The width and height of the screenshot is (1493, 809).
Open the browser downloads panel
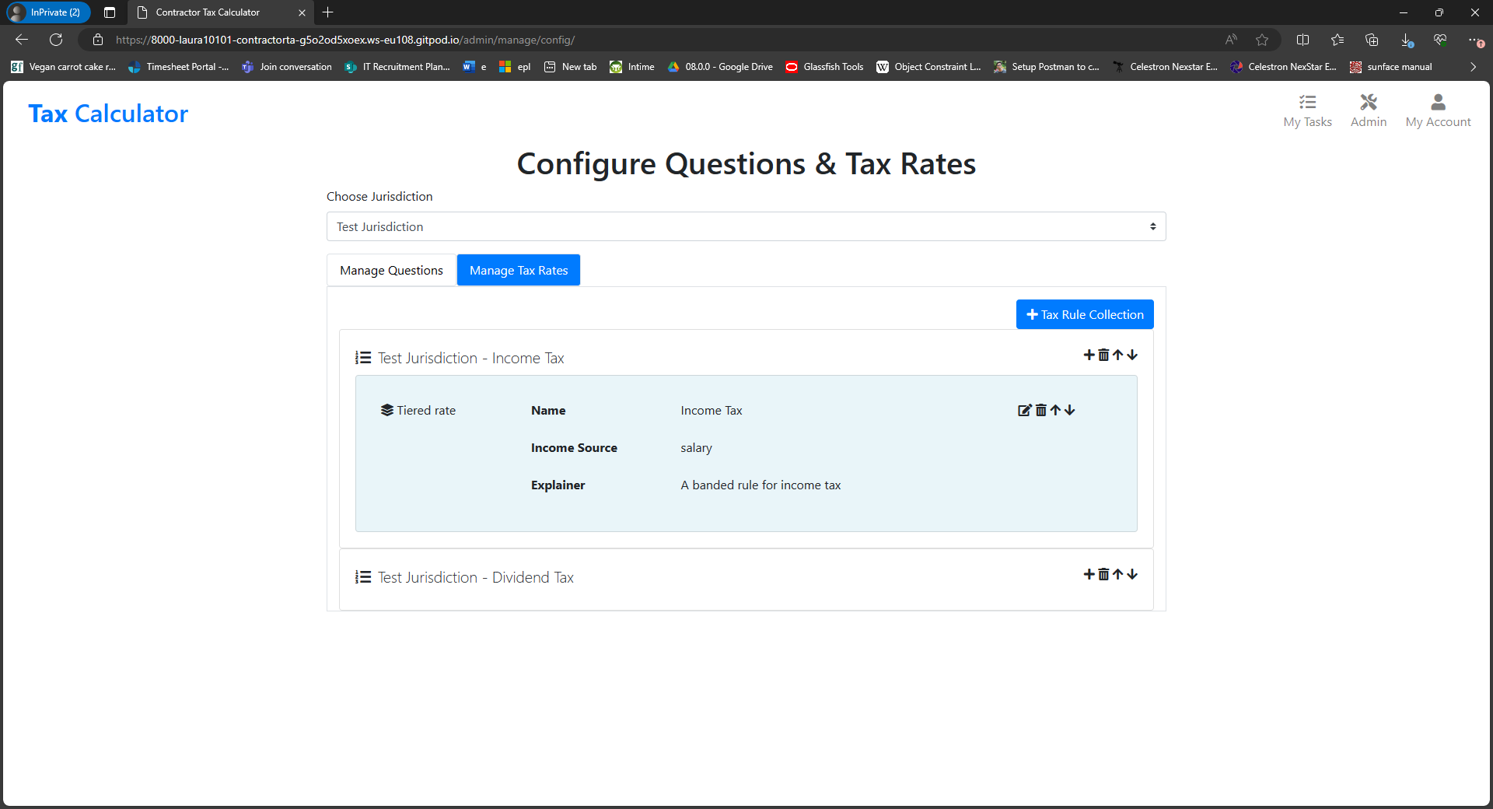(1407, 40)
